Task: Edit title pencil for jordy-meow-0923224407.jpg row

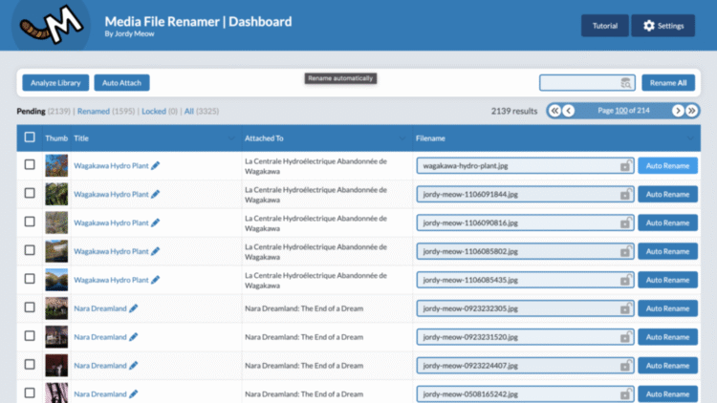Action: click(134, 366)
